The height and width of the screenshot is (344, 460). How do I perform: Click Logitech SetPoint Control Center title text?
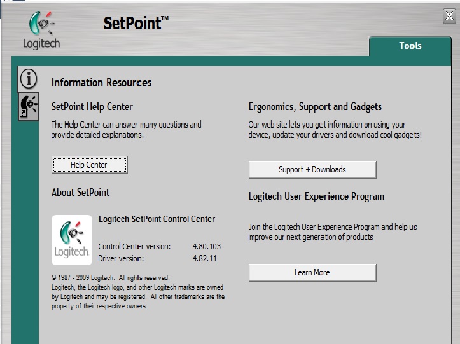(x=157, y=219)
